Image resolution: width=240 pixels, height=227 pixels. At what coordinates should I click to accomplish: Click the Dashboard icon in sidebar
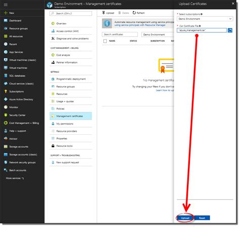(x=6, y=21)
